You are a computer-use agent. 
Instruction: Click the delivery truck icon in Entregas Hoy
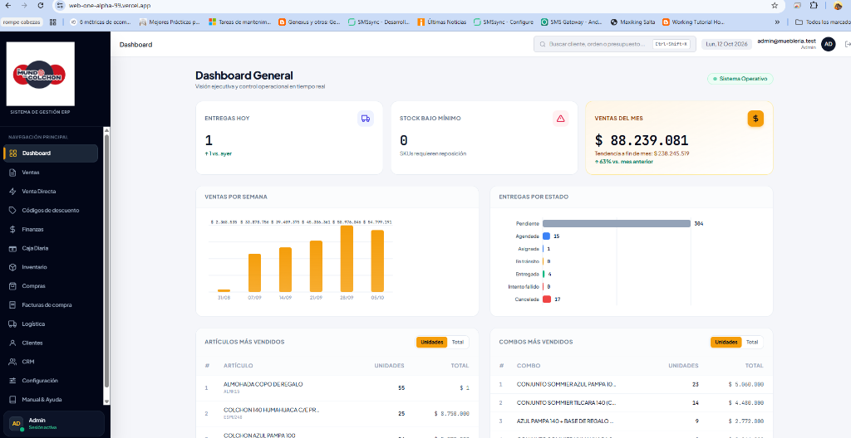pos(366,118)
